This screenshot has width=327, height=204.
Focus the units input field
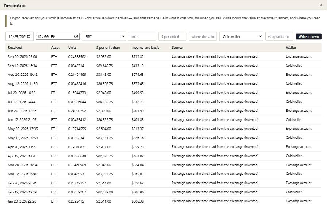point(142,36)
